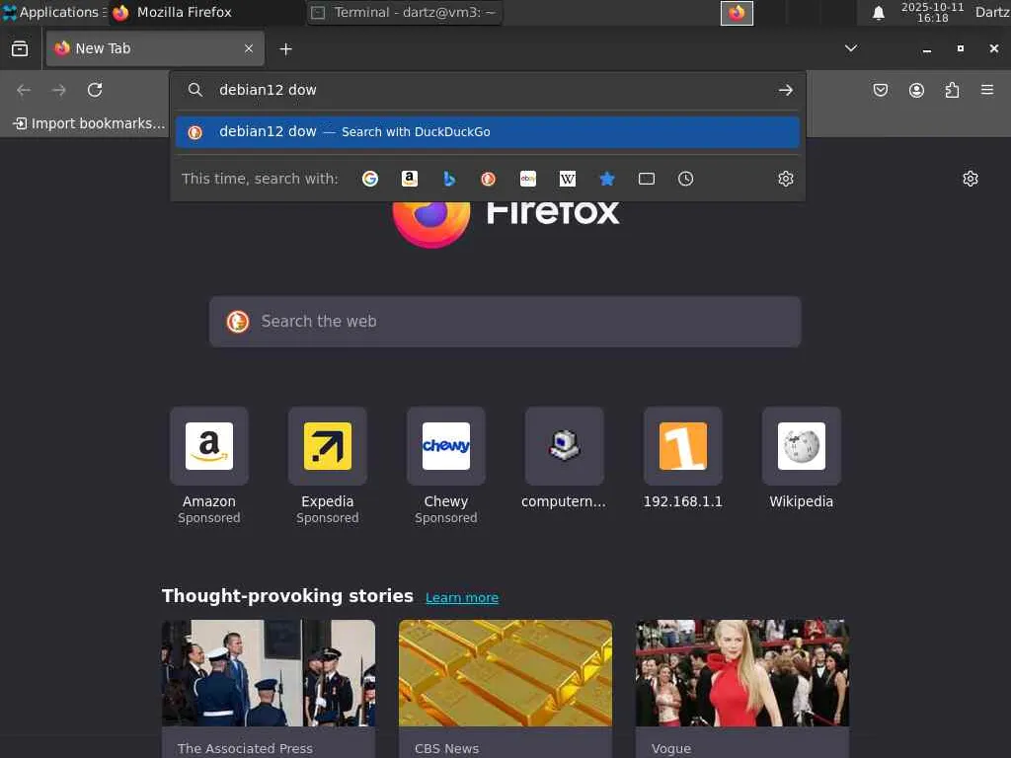
Task: Search in Bookmarks star icon
Action: pyautogui.click(x=607, y=179)
